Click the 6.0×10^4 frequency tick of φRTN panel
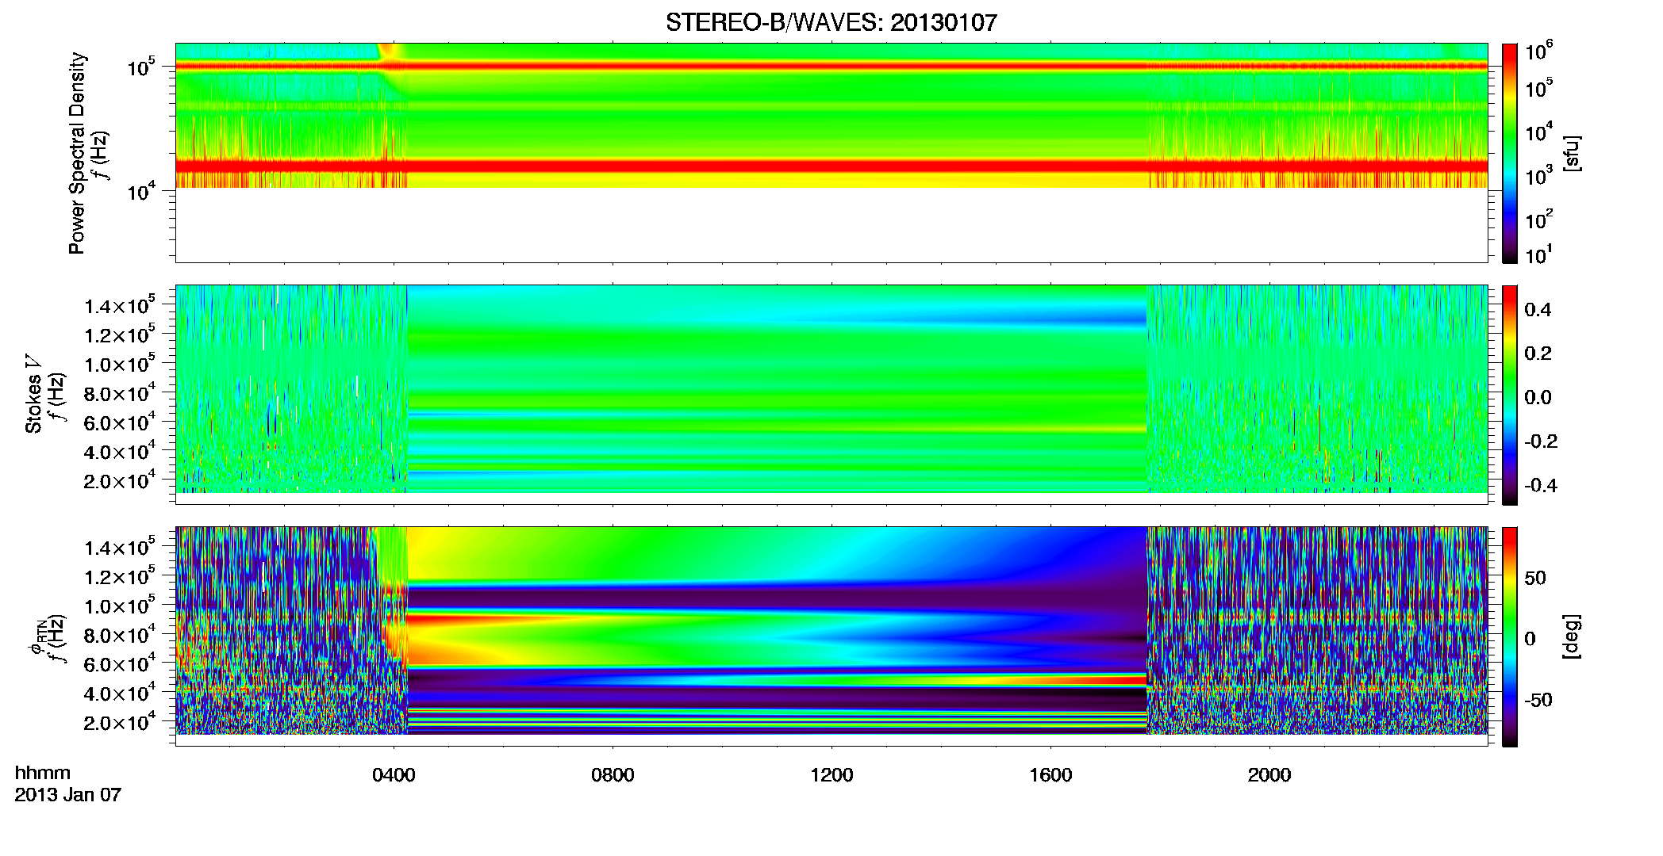The height and width of the screenshot is (856, 1663). tap(120, 663)
